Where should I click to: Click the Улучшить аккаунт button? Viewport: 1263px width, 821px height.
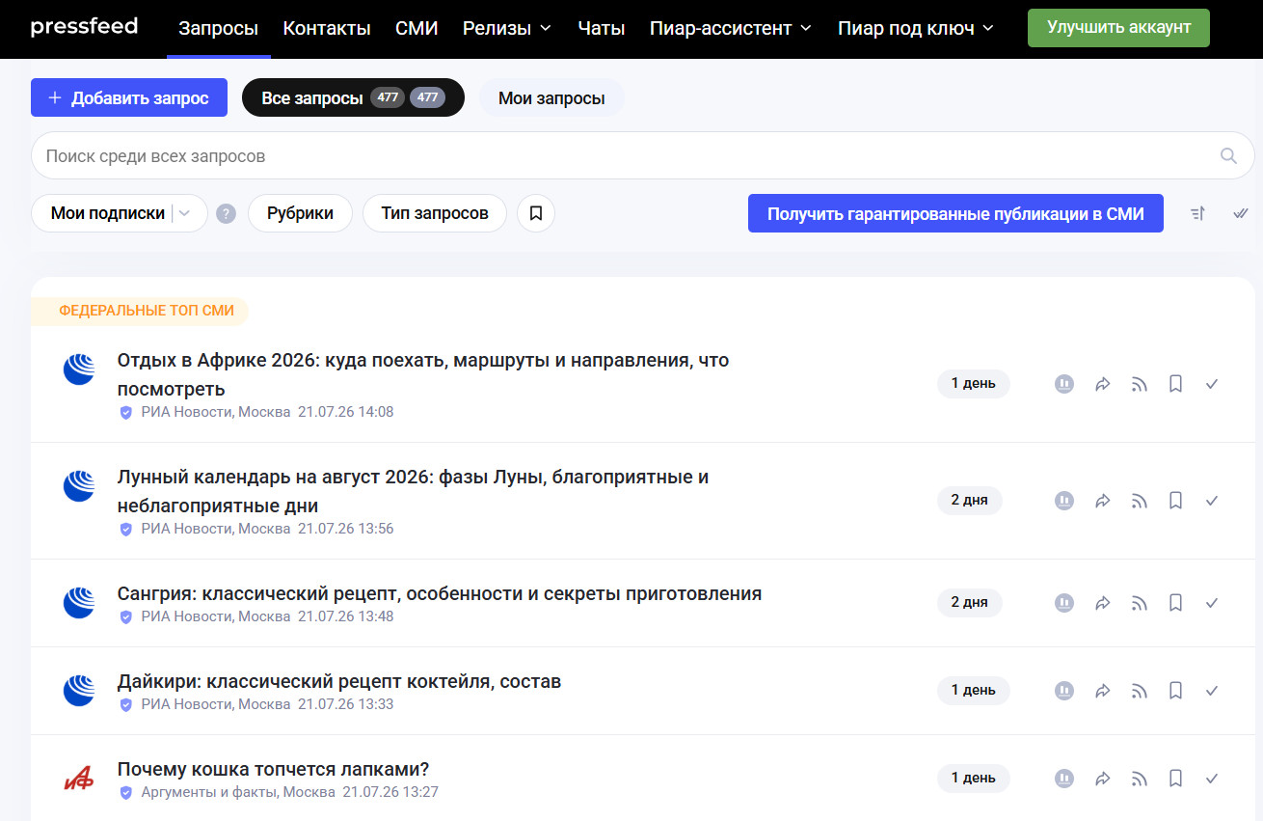click(1118, 28)
